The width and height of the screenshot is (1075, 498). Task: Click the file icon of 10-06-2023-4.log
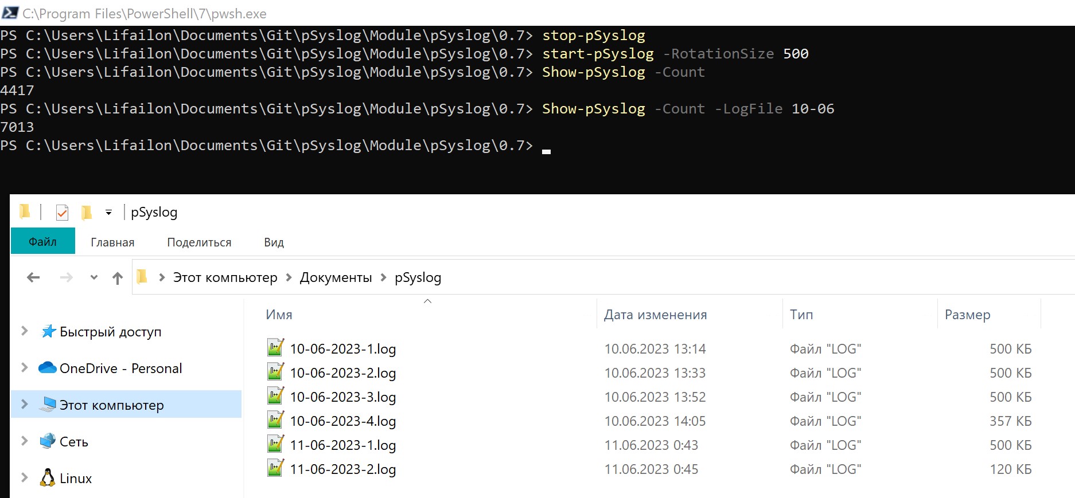click(x=275, y=419)
